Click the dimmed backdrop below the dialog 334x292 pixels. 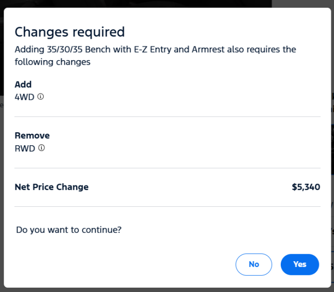click(x=157, y=289)
